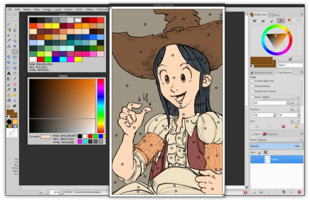
Task: Select the Bucket Fill tool
Action: coord(15,73)
